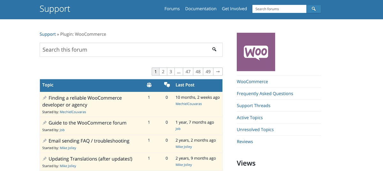This screenshot has height=171, width=383.
Task: Select Frequently Asked Questions sidebar link
Action: 265,94
